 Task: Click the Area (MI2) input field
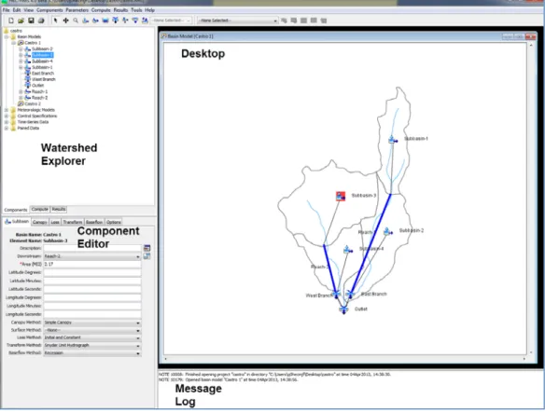pos(92,265)
